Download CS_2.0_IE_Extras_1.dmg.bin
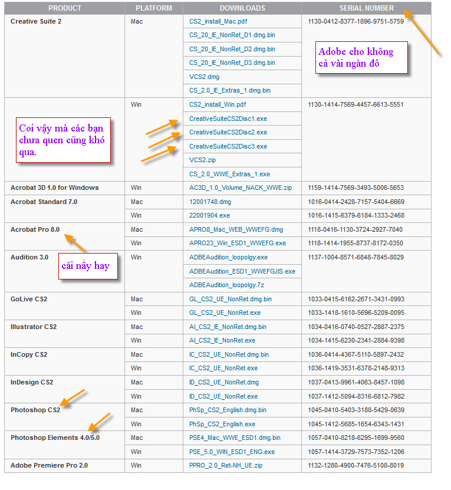451x490 pixels. pyautogui.click(x=230, y=91)
